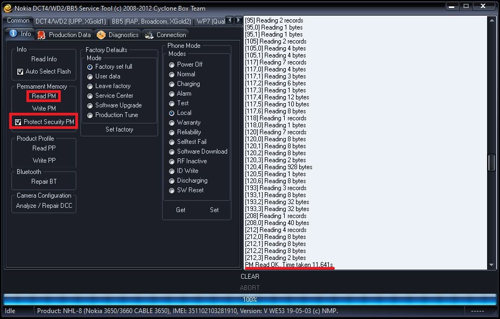The image size is (500, 319).
Task: Click CLEAR to empty the log
Action: tap(250, 277)
